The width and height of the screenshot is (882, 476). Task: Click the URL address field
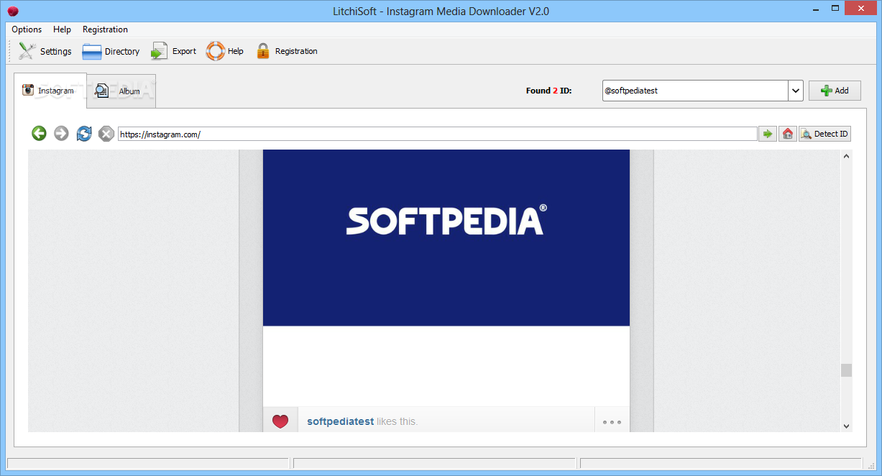pyautogui.click(x=437, y=134)
